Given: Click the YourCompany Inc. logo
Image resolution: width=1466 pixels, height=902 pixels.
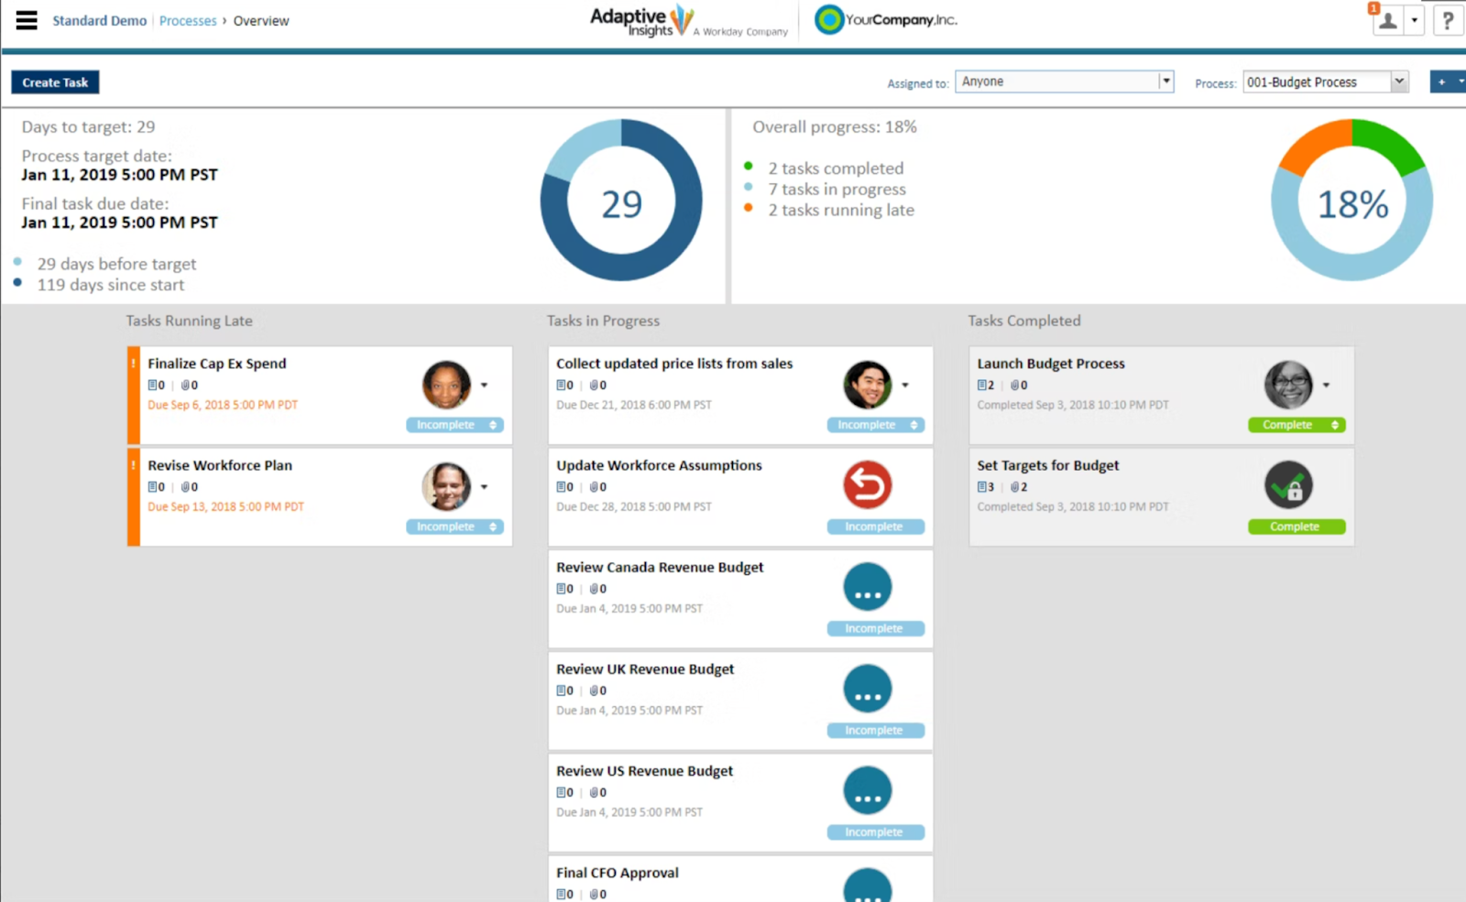Looking at the screenshot, I should click(x=885, y=19).
